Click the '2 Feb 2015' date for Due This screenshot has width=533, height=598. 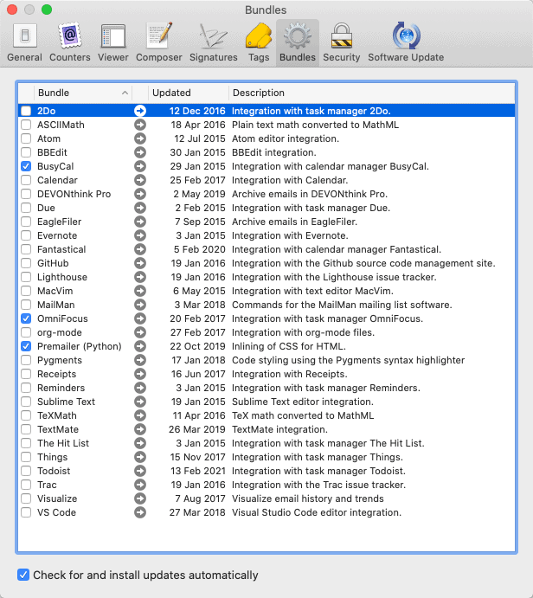(x=200, y=208)
